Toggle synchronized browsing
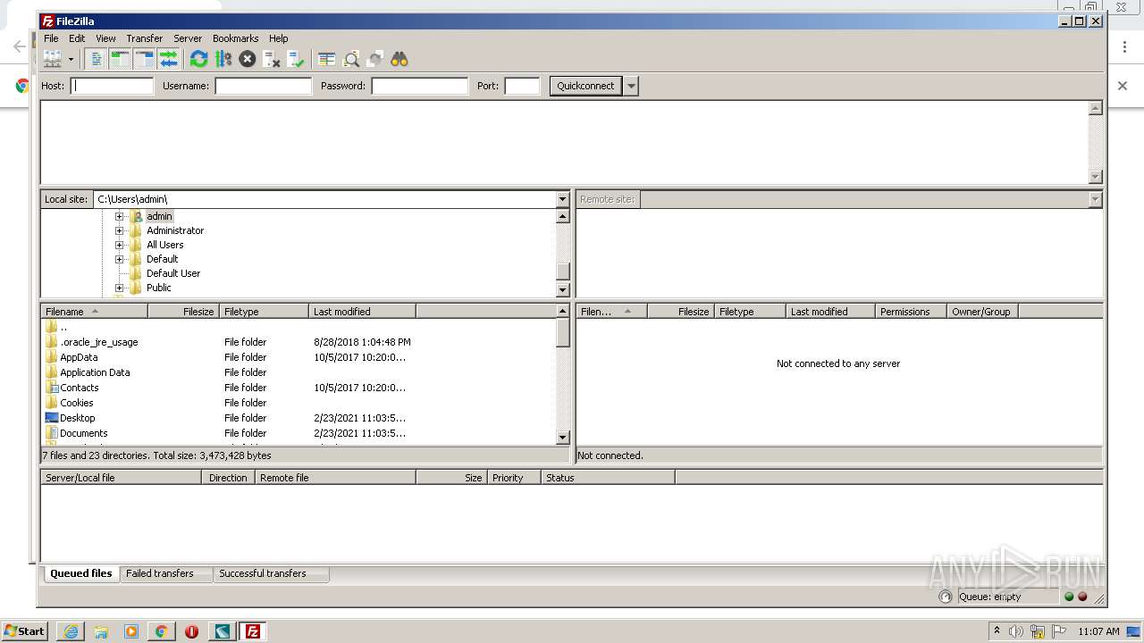Screen dimensions: 1144x643 pyautogui.click(x=375, y=59)
